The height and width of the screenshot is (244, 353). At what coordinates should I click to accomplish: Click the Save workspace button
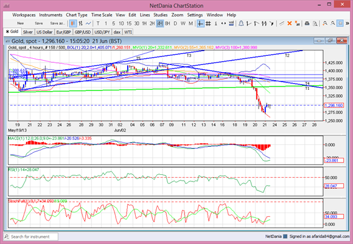coord(39,23)
